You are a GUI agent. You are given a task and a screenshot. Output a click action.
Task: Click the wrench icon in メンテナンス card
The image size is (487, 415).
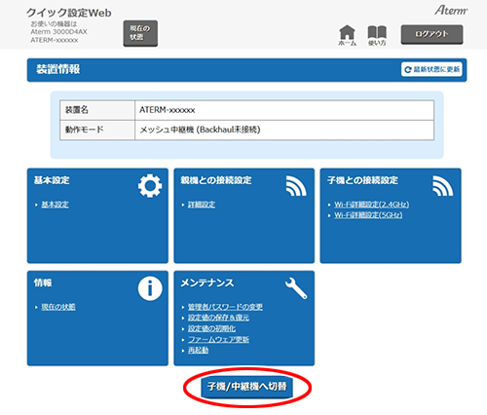click(x=296, y=288)
